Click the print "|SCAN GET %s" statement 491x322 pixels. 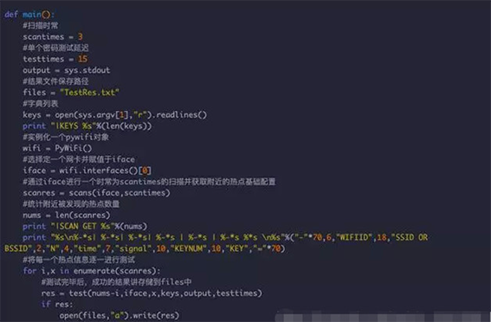pos(85,226)
